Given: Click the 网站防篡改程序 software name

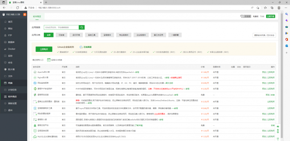Looking at the screenshot, I should tap(44, 113).
